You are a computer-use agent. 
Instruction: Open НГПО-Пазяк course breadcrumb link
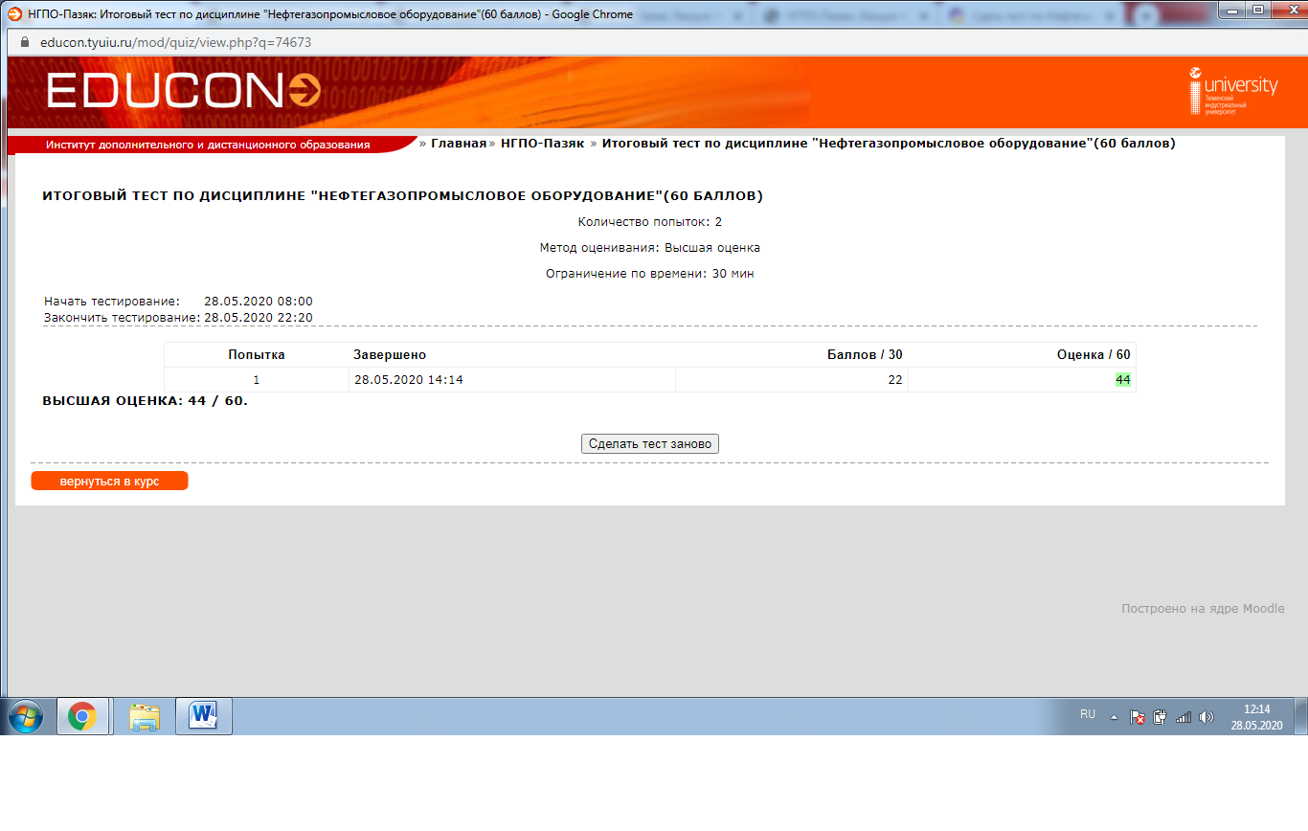(x=542, y=144)
